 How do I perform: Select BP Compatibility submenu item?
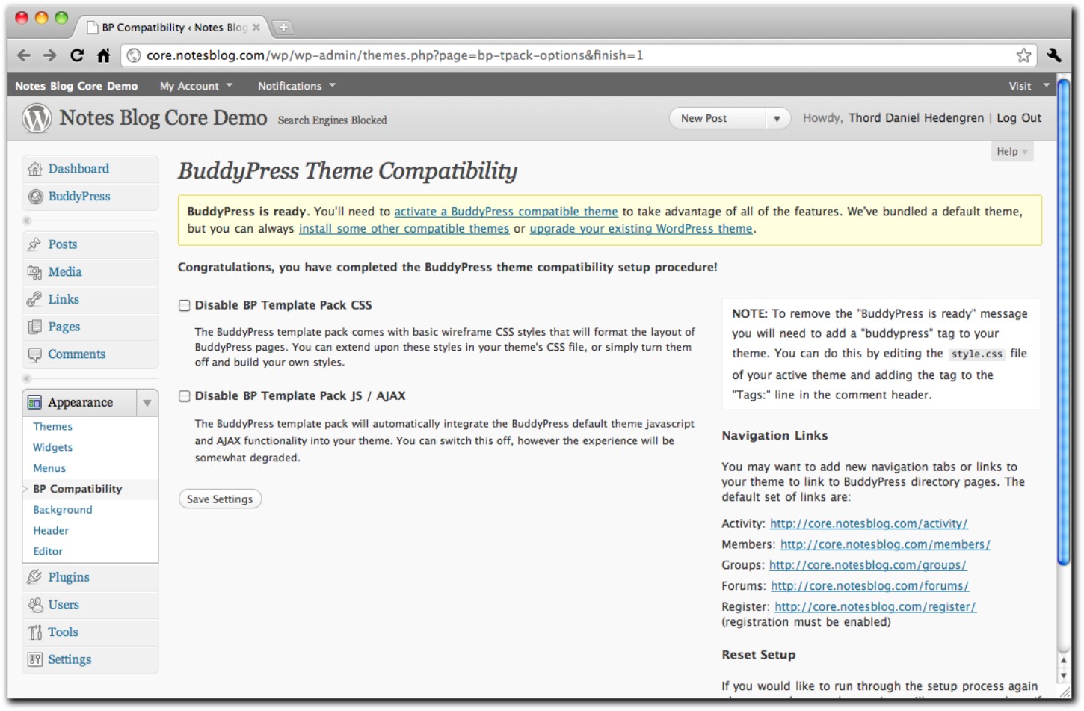click(x=77, y=489)
